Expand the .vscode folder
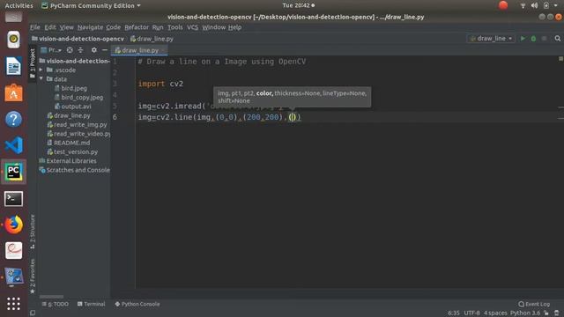This screenshot has width=564, height=317. point(41,70)
